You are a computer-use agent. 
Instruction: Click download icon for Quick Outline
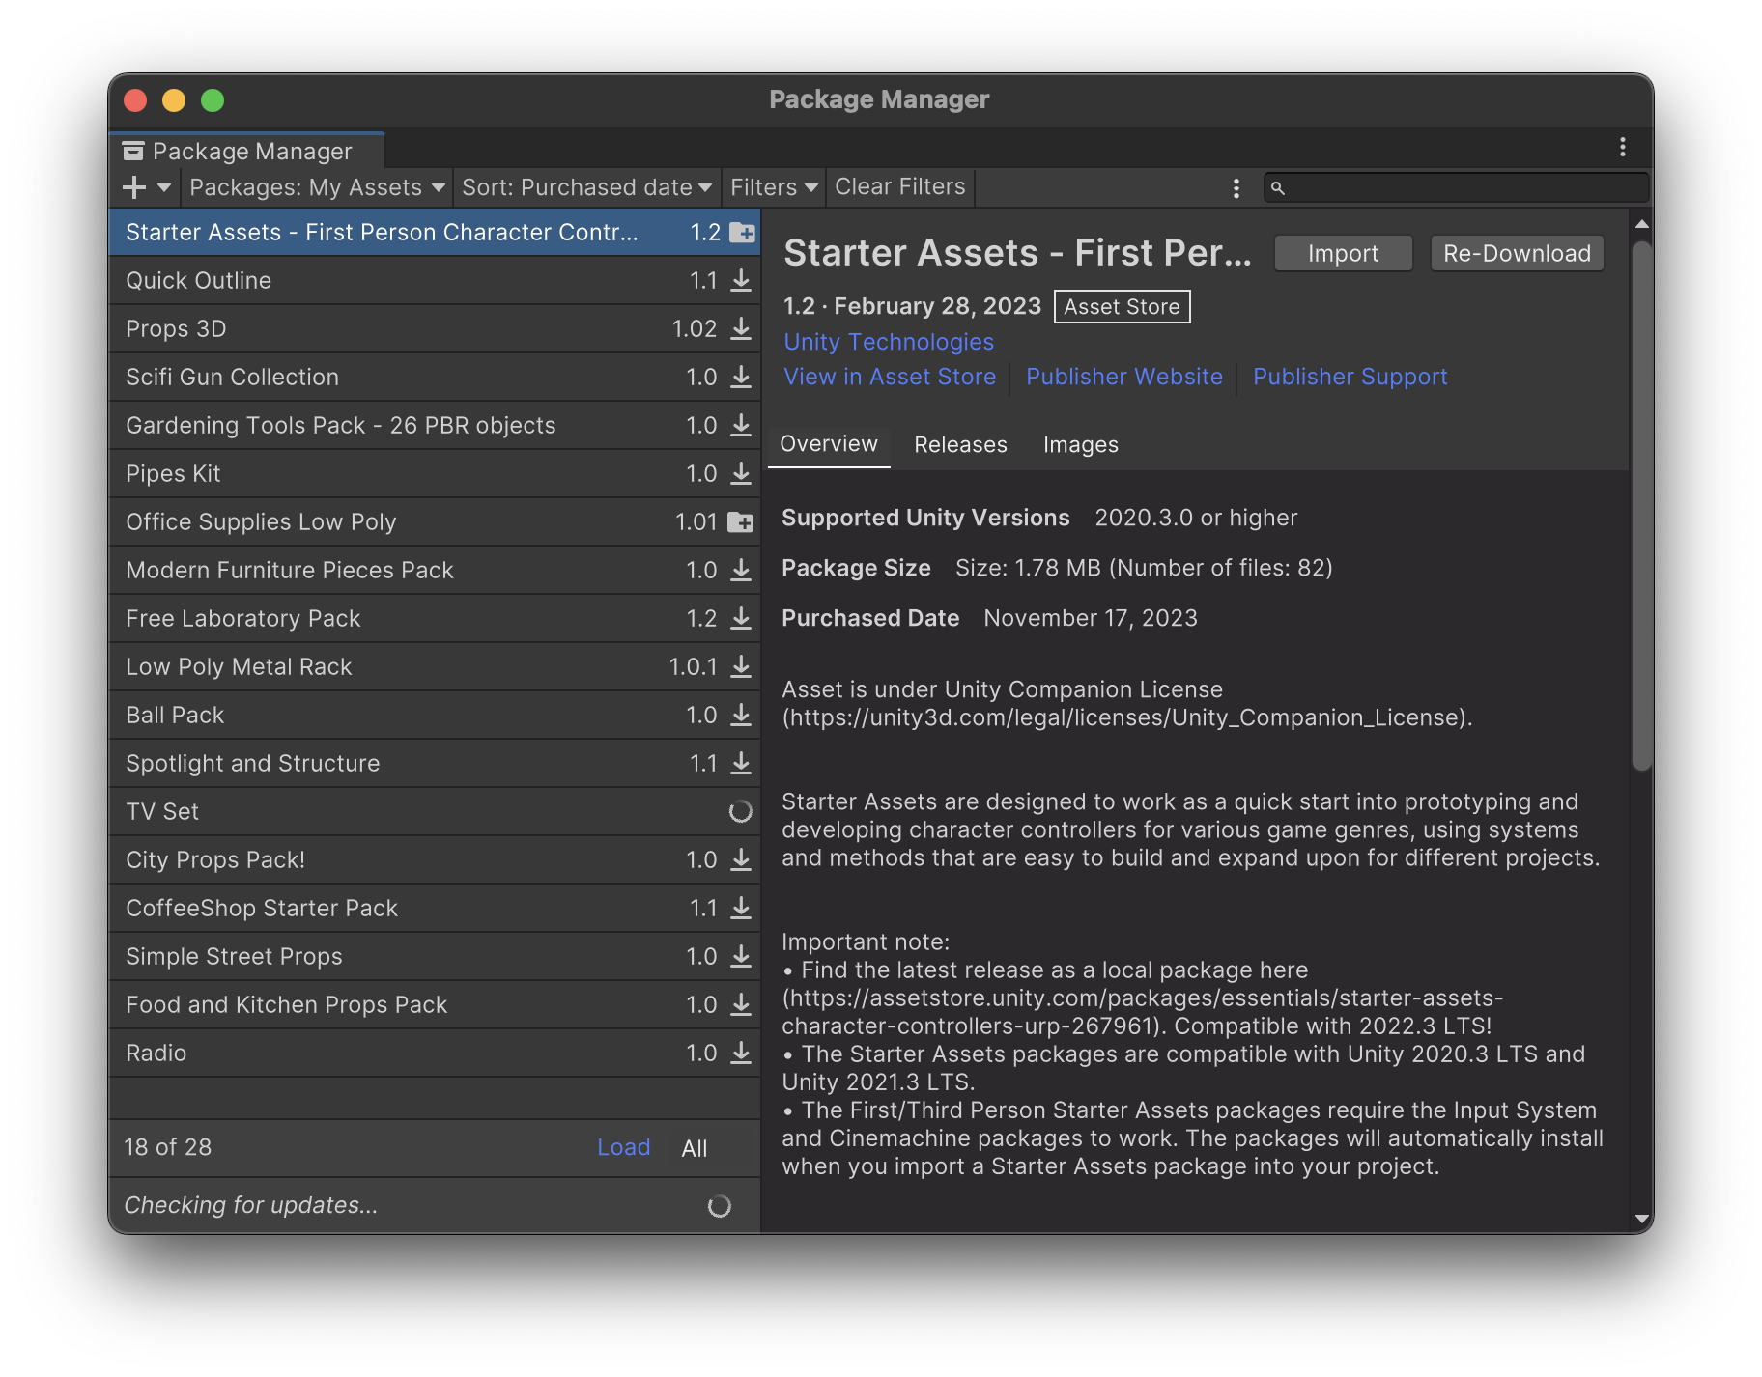(x=741, y=280)
